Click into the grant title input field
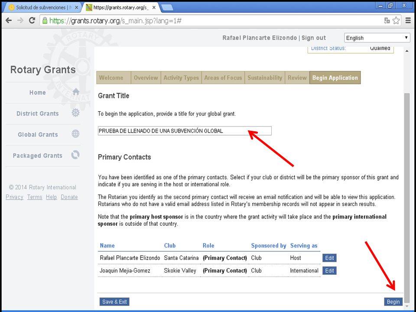Screen dimensions: 416x312 pyautogui.click(x=185, y=131)
